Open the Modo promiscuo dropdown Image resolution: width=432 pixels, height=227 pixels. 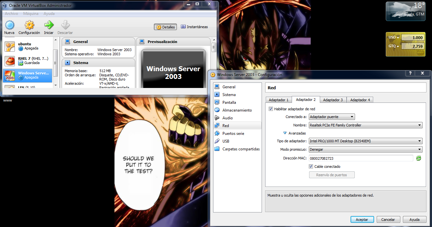tap(365, 149)
